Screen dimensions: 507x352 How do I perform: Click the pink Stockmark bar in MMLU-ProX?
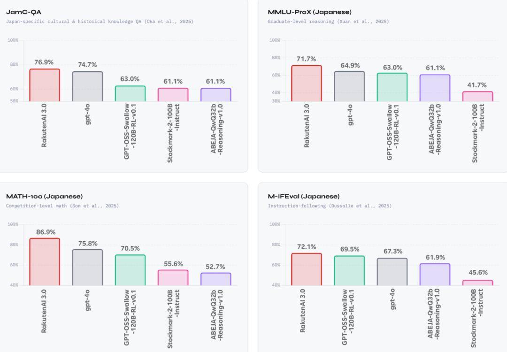click(x=477, y=97)
